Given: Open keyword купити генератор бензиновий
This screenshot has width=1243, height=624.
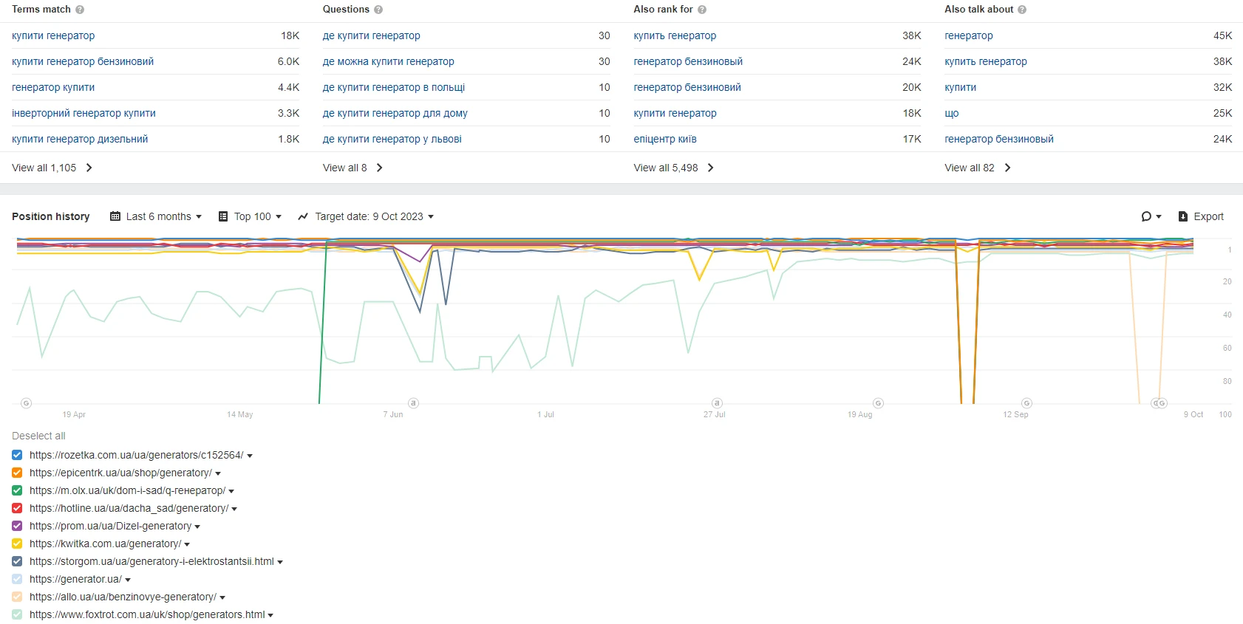Looking at the screenshot, I should tap(83, 61).
